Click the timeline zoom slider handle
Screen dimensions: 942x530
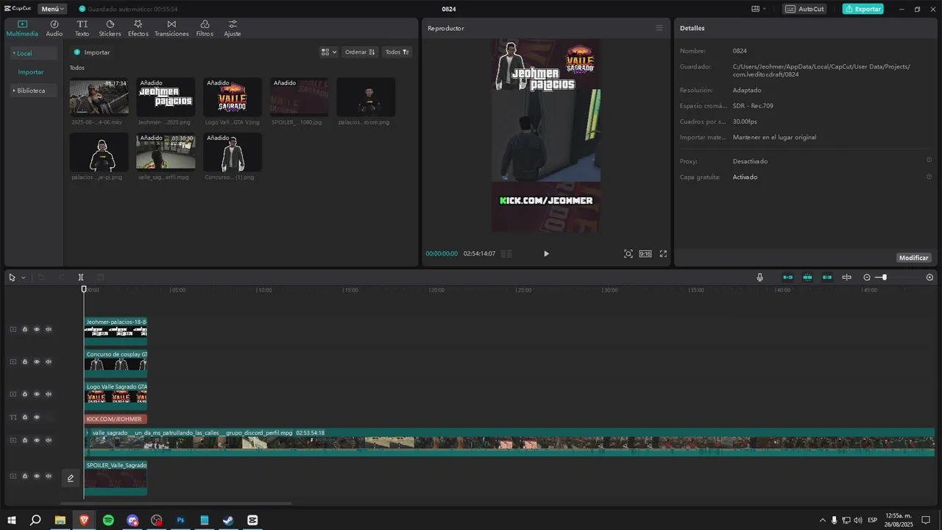tap(885, 278)
